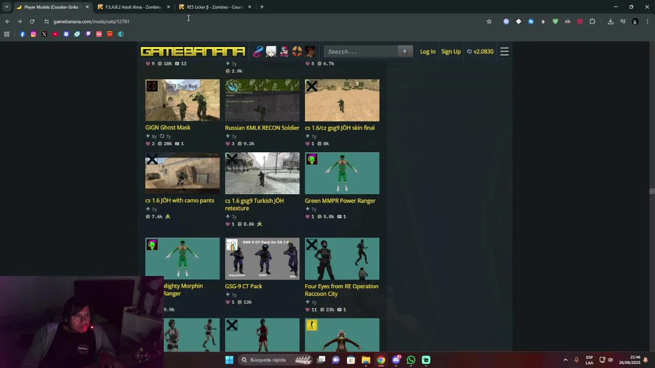Open the Chrome three-dot menu
655x368 pixels.
pos(647,21)
